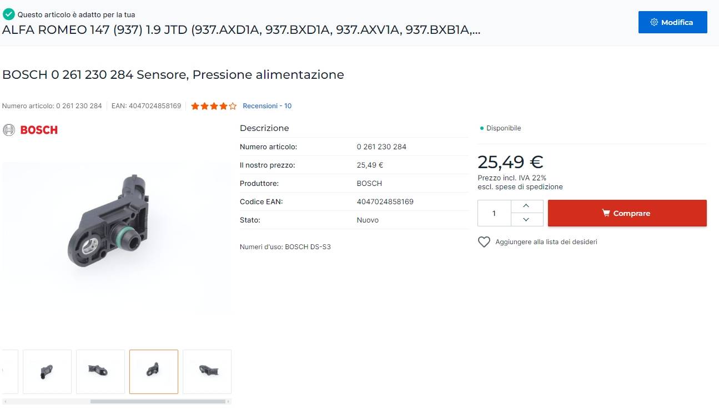Click the orange star rating
Viewport: 719px width, 409px height.
tap(214, 106)
